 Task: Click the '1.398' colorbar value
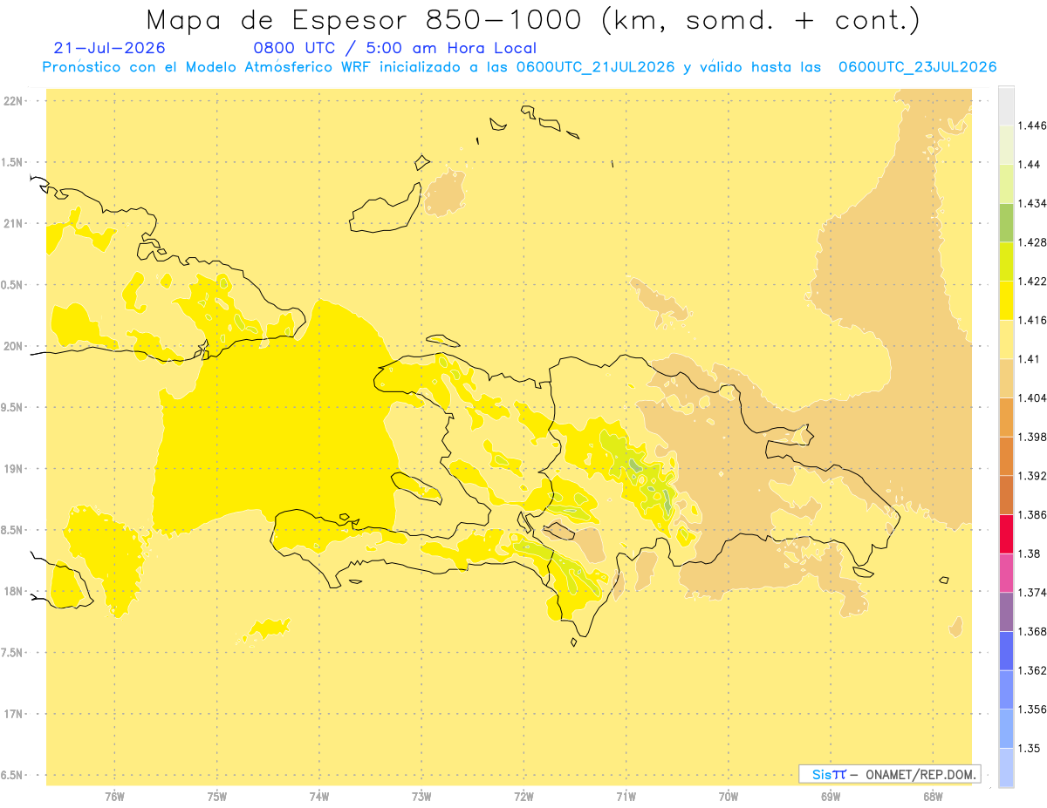point(1031,437)
